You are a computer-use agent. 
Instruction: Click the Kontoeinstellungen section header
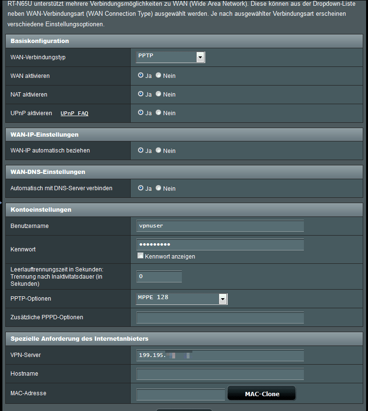click(x=184, y=210)
